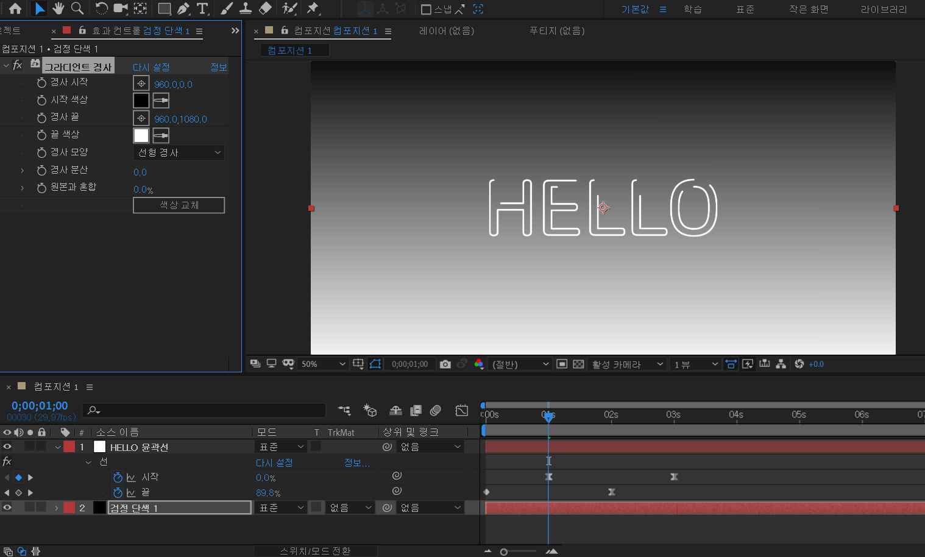Select the Pan Behind anchor point tool
The width and height of the screenshot is (925, 557).
click(141, 9)
